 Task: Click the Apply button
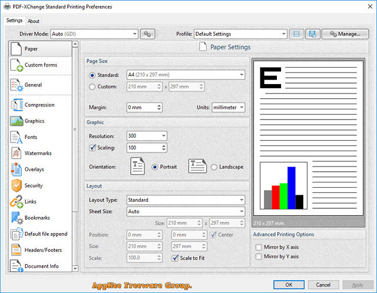(x=358, y=285)
